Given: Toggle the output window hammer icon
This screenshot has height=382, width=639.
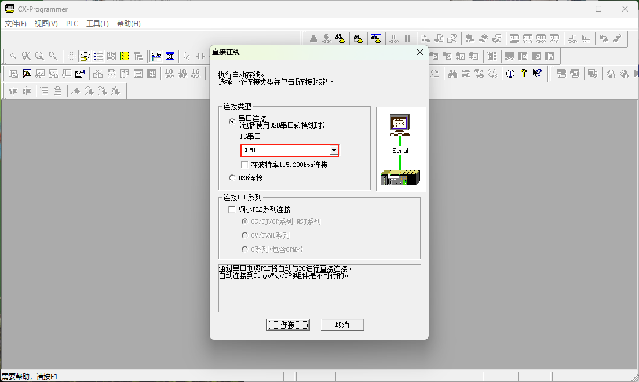Looking at the screenshot, I should pos(27,74).
